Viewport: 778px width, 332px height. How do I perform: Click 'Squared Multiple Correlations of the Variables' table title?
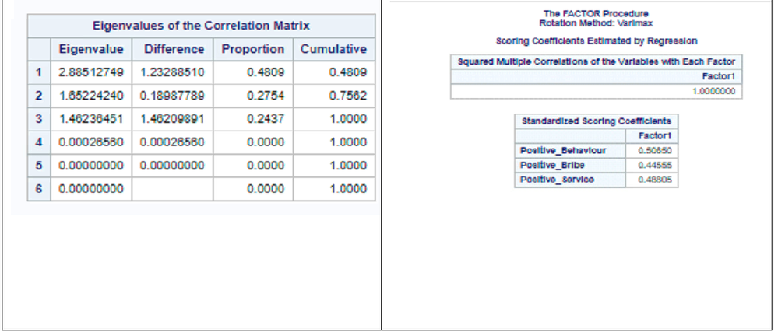597,62
